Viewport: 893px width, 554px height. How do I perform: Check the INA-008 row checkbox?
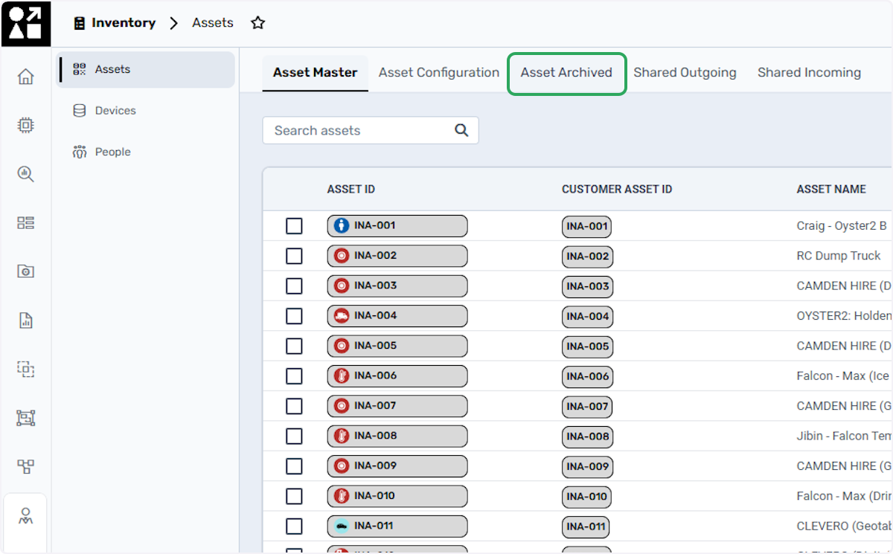294,436
